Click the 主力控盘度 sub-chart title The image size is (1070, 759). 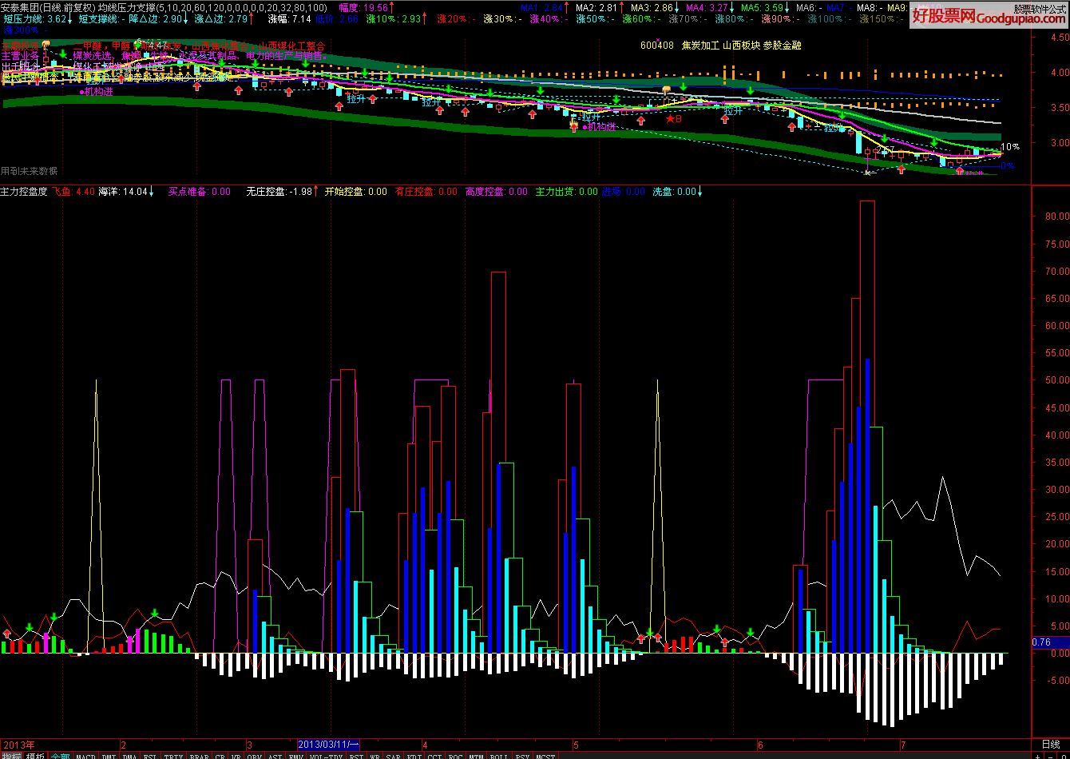(x=24, y=192)
